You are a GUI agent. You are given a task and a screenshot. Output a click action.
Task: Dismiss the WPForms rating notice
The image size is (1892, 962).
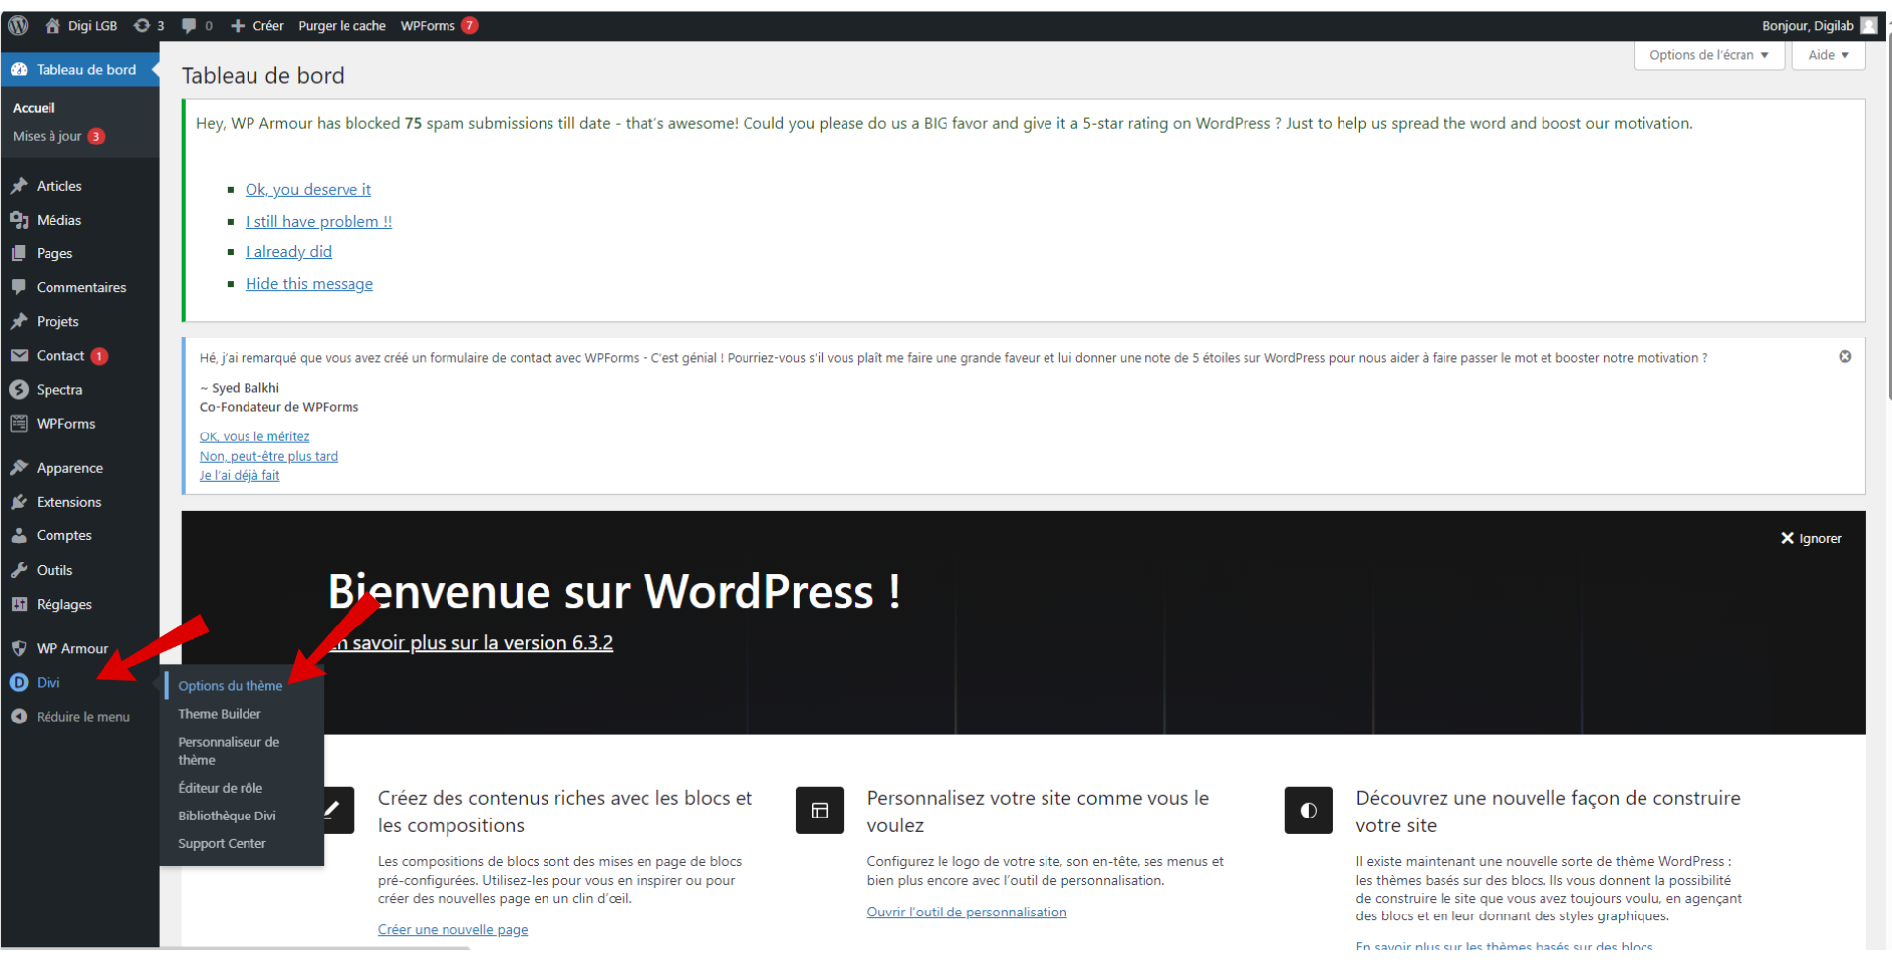point(1844,356)
